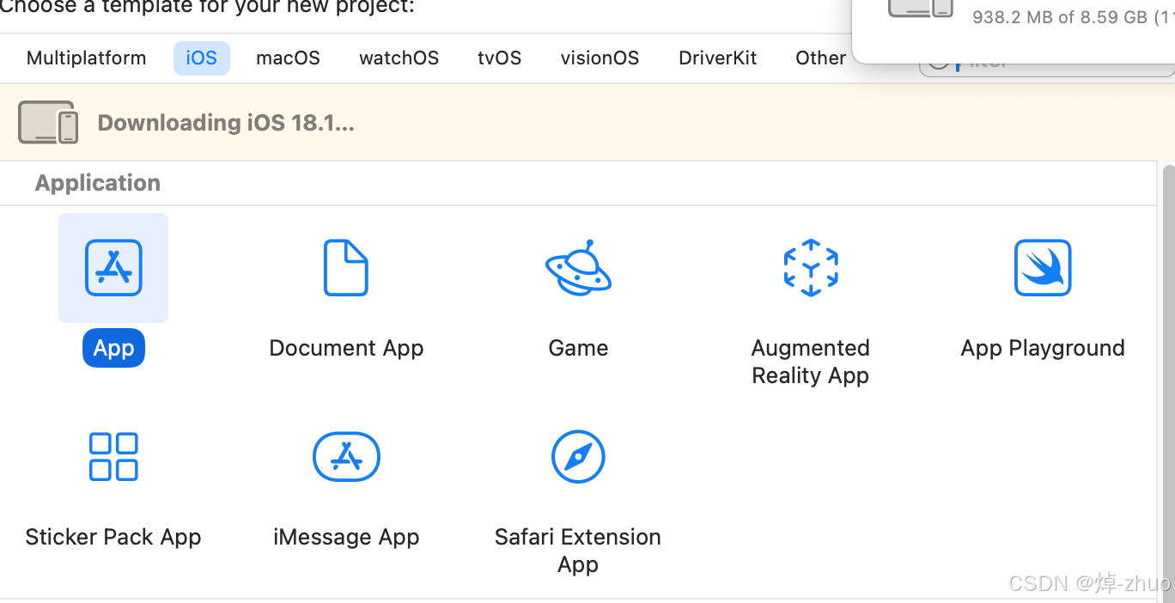Screen dimensions: 1175x603
Task: Click the iMessage App label
Action: [x=346, y=537]
